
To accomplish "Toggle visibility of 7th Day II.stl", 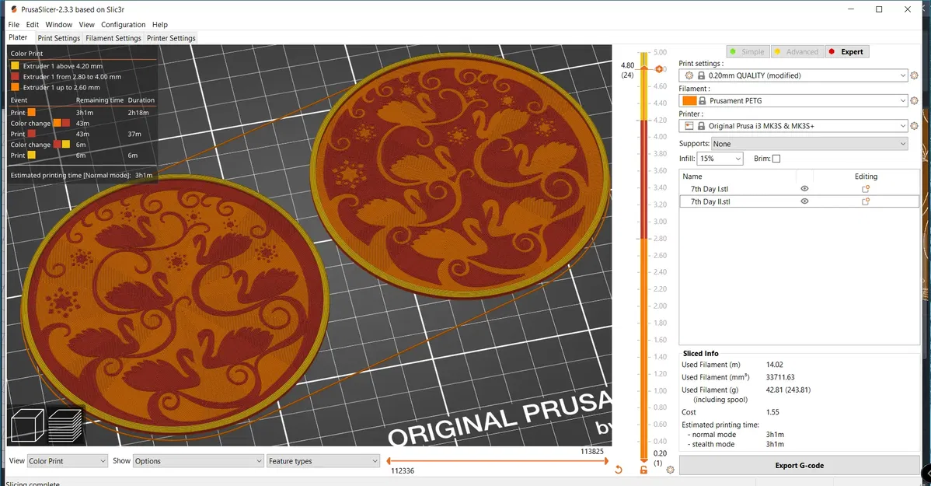I will [804, 201].
